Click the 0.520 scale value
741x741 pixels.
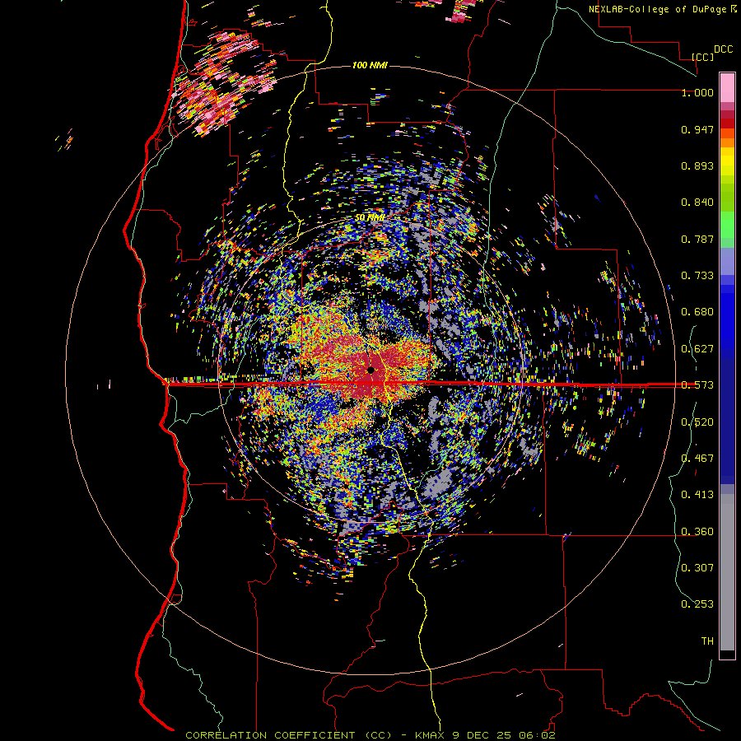tap(697, 422)
